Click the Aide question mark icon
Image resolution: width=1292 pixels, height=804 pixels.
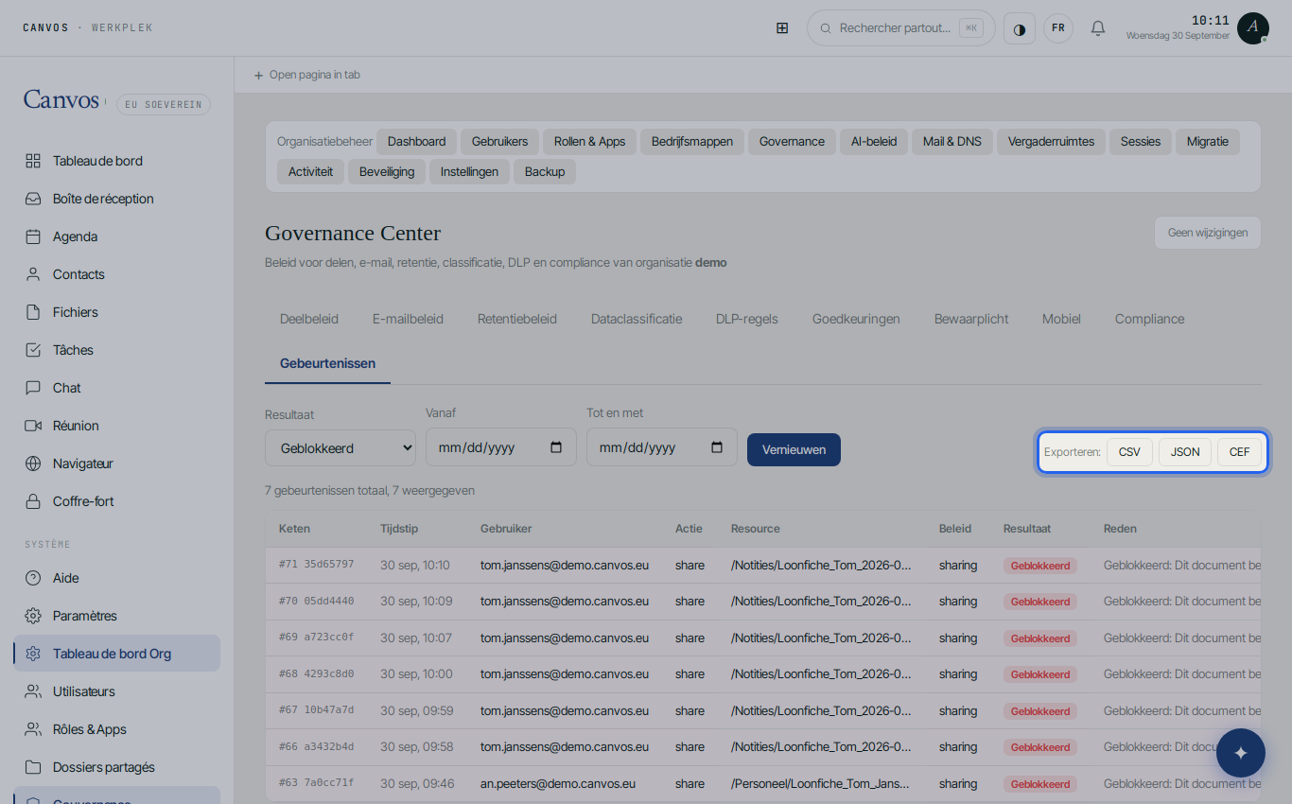click(33, 578)
